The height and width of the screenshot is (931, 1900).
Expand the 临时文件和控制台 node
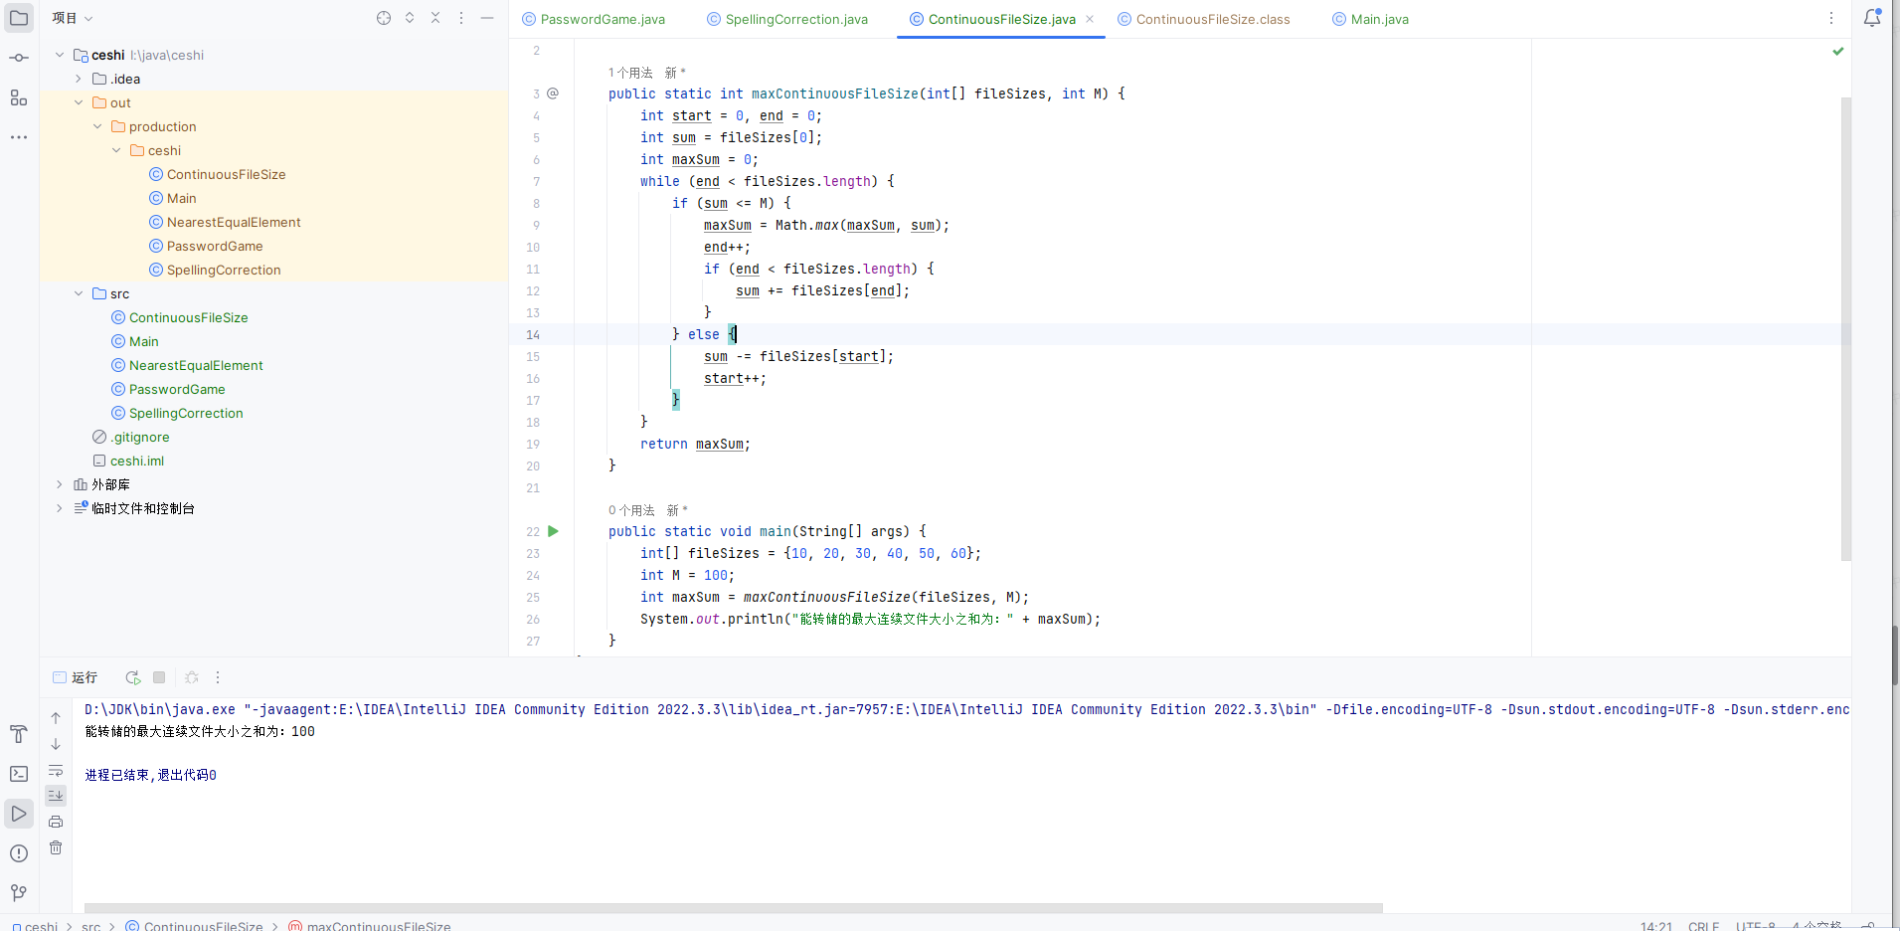tap(60, 508)
